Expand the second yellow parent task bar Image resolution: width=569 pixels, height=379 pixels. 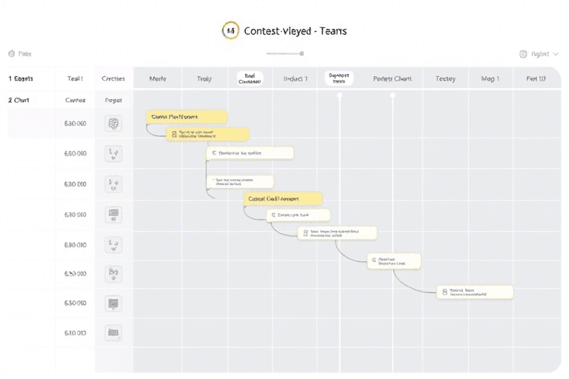[283, 198]
